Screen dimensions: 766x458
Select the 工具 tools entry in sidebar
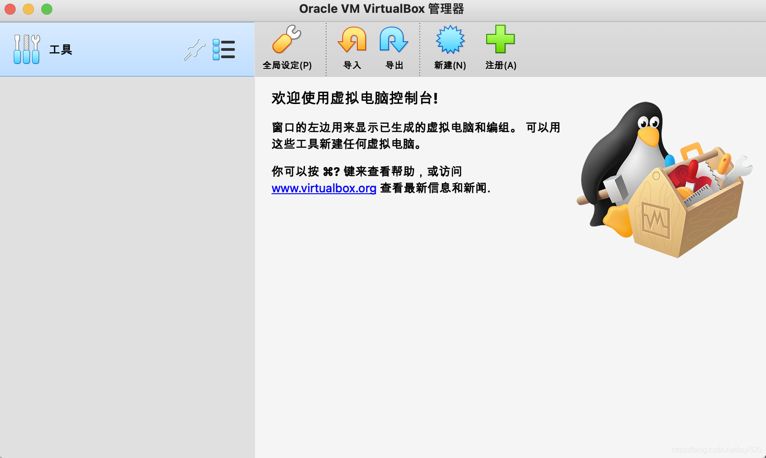[127, 49]
